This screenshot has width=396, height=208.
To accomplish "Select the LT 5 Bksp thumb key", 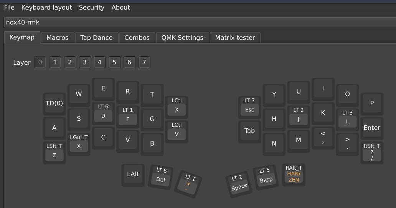I will 266,177.
